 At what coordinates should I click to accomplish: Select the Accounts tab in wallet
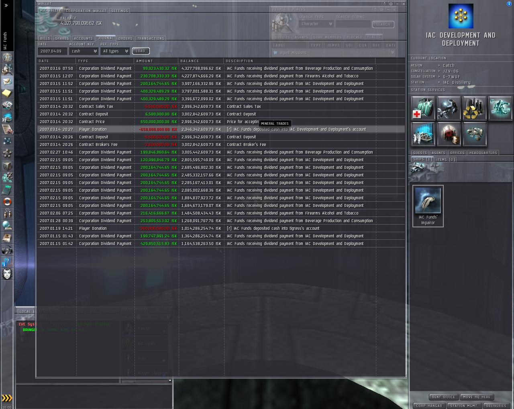click(83, 38)
